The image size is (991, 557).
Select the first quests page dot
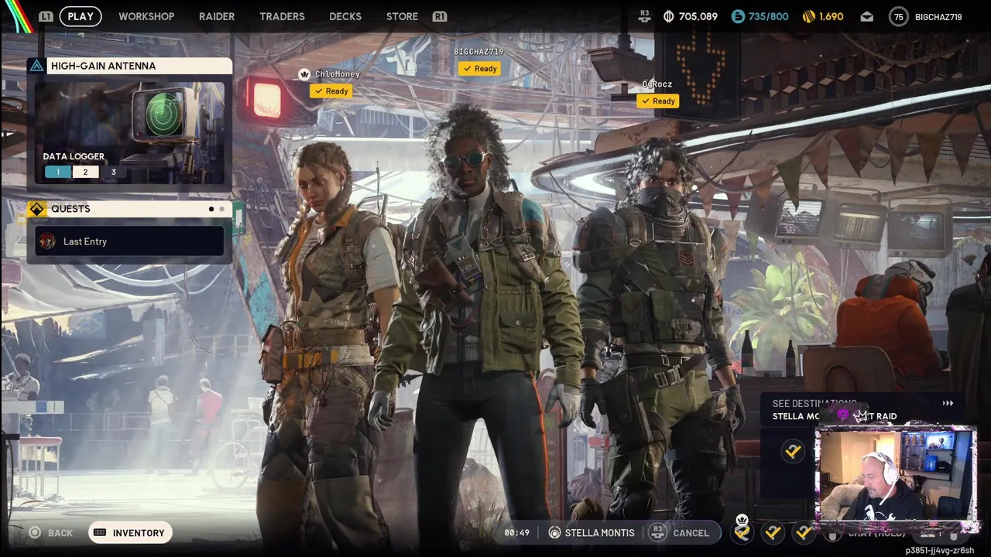[211, 209]
